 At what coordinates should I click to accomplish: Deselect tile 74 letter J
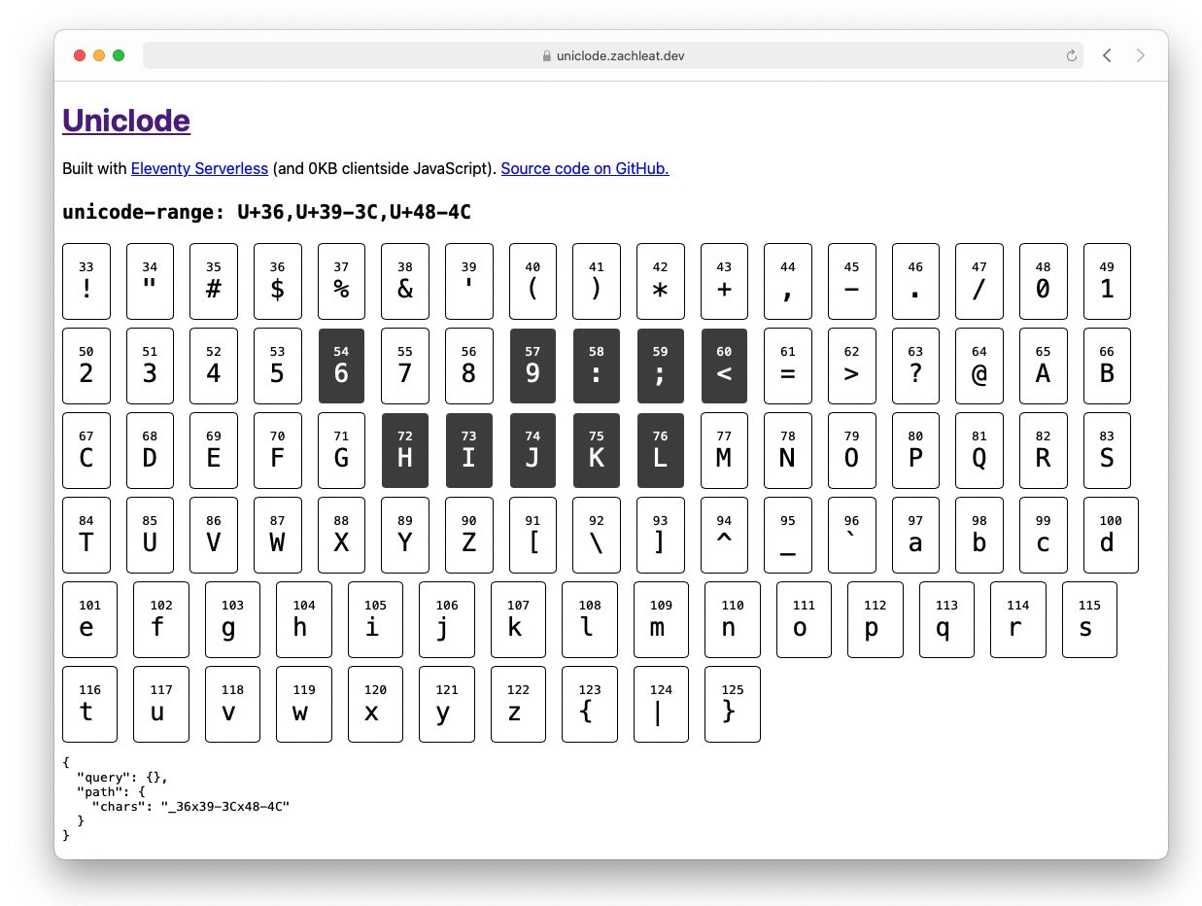tap(532, 450)
